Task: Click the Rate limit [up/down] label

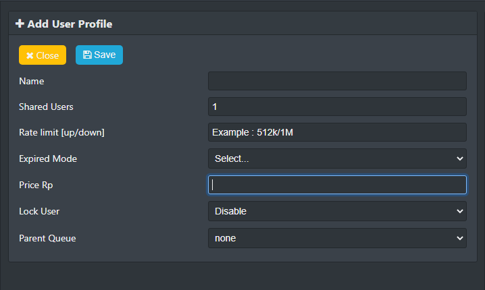Action: coord(61,132)
